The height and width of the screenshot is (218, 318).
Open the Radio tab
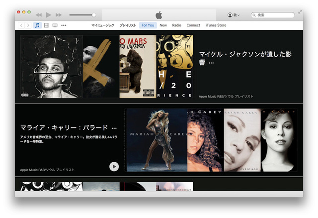point(176,25)
